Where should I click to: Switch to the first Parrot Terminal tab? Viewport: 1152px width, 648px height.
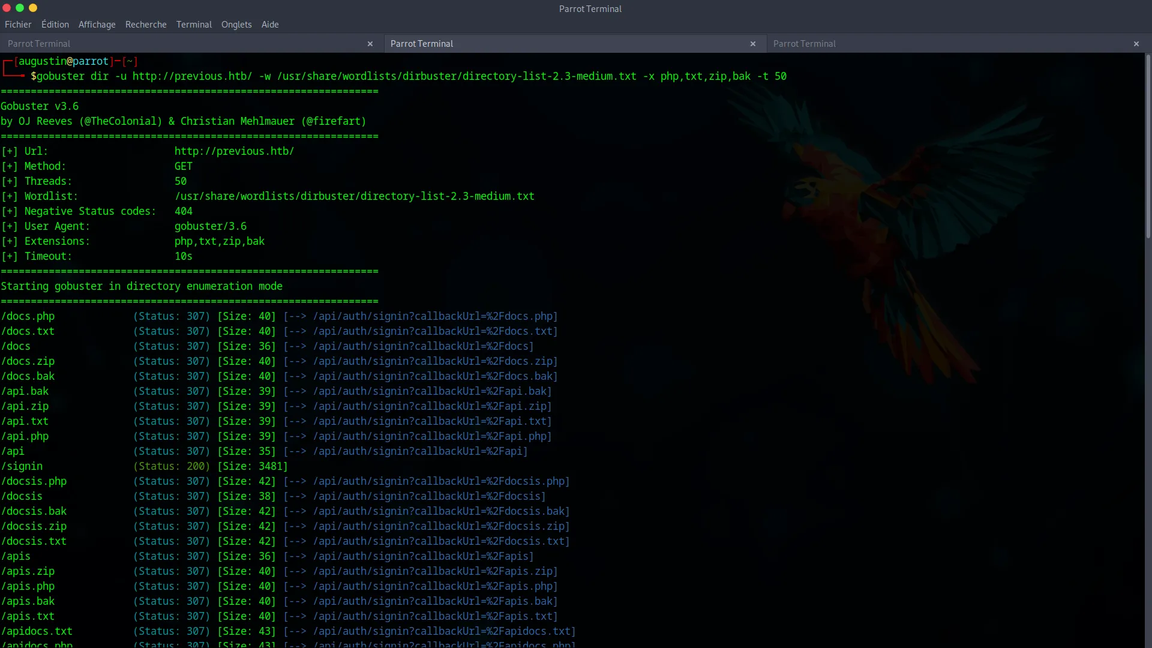39,44
